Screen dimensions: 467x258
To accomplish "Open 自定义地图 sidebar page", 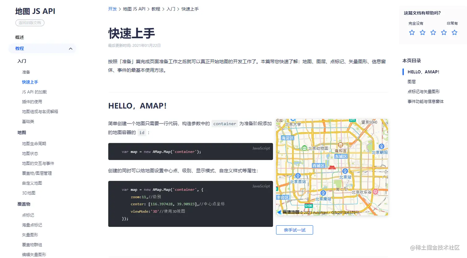I will point(32,183).
